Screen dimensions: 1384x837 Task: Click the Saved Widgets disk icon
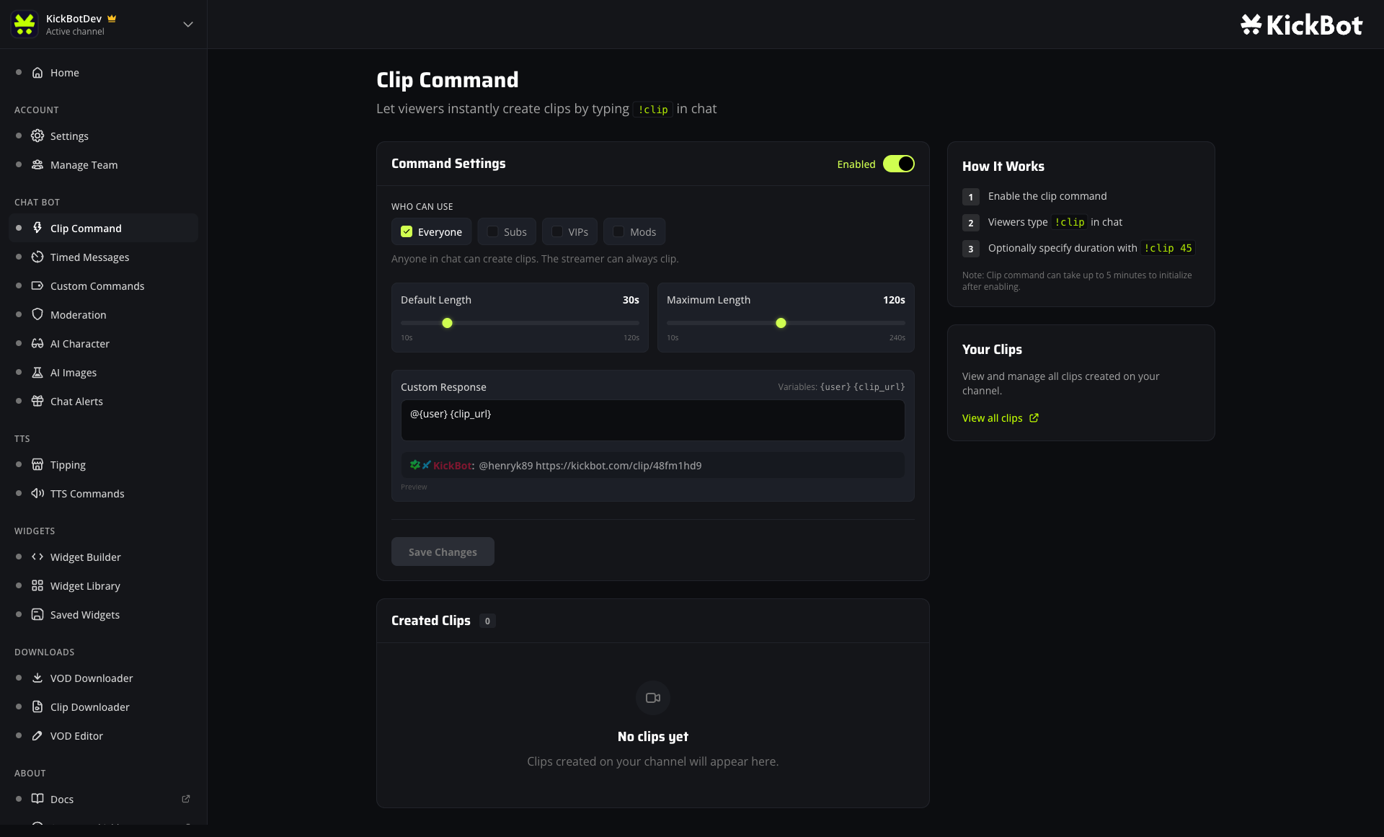pos(37,615)
